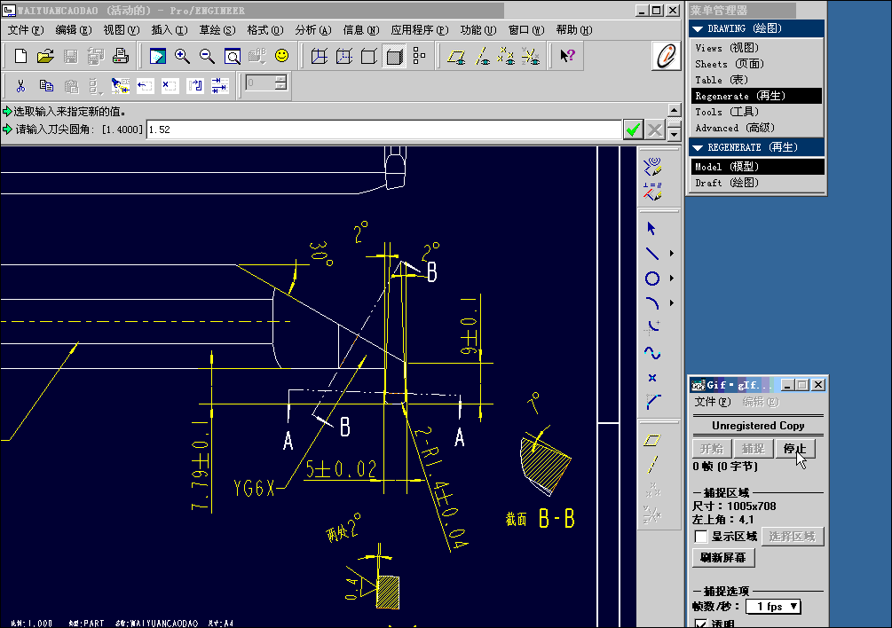Open the 文件 menu
892x628 pixels.
(25, 30)
